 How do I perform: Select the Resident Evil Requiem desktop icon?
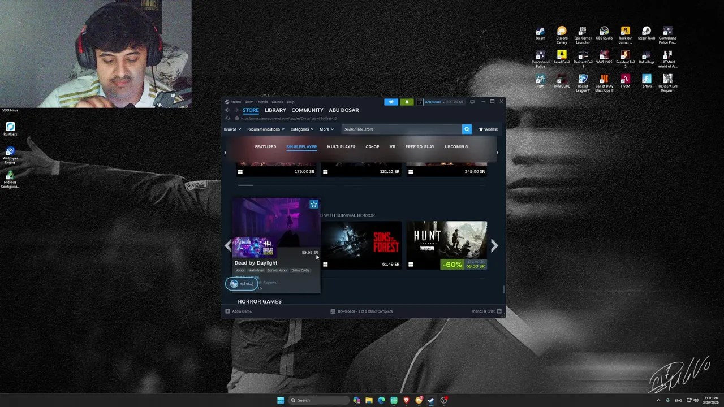[667, 83]
